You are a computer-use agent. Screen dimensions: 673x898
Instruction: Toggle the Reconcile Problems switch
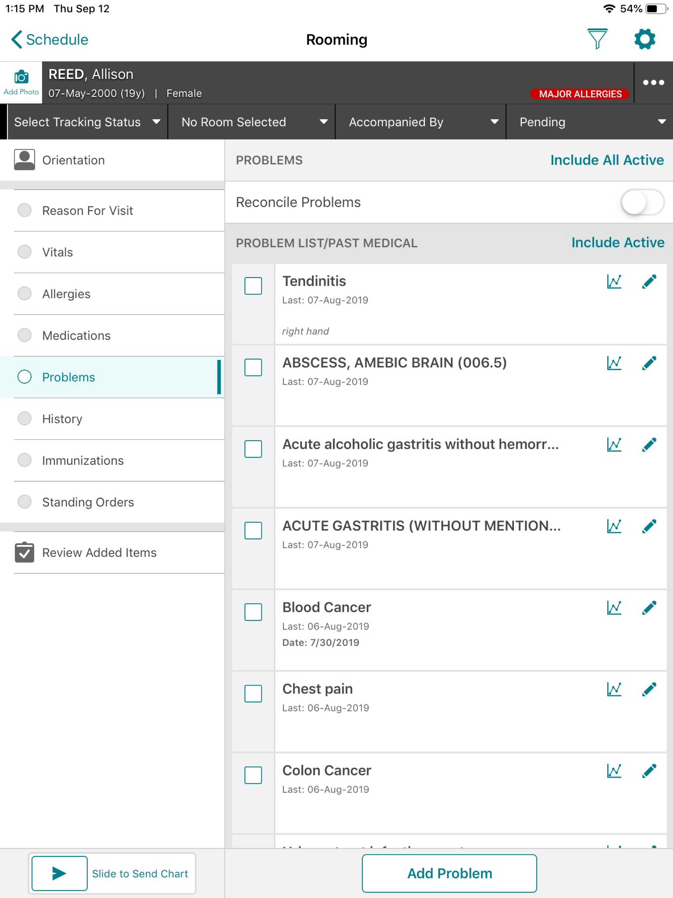[x=642, y=202]
